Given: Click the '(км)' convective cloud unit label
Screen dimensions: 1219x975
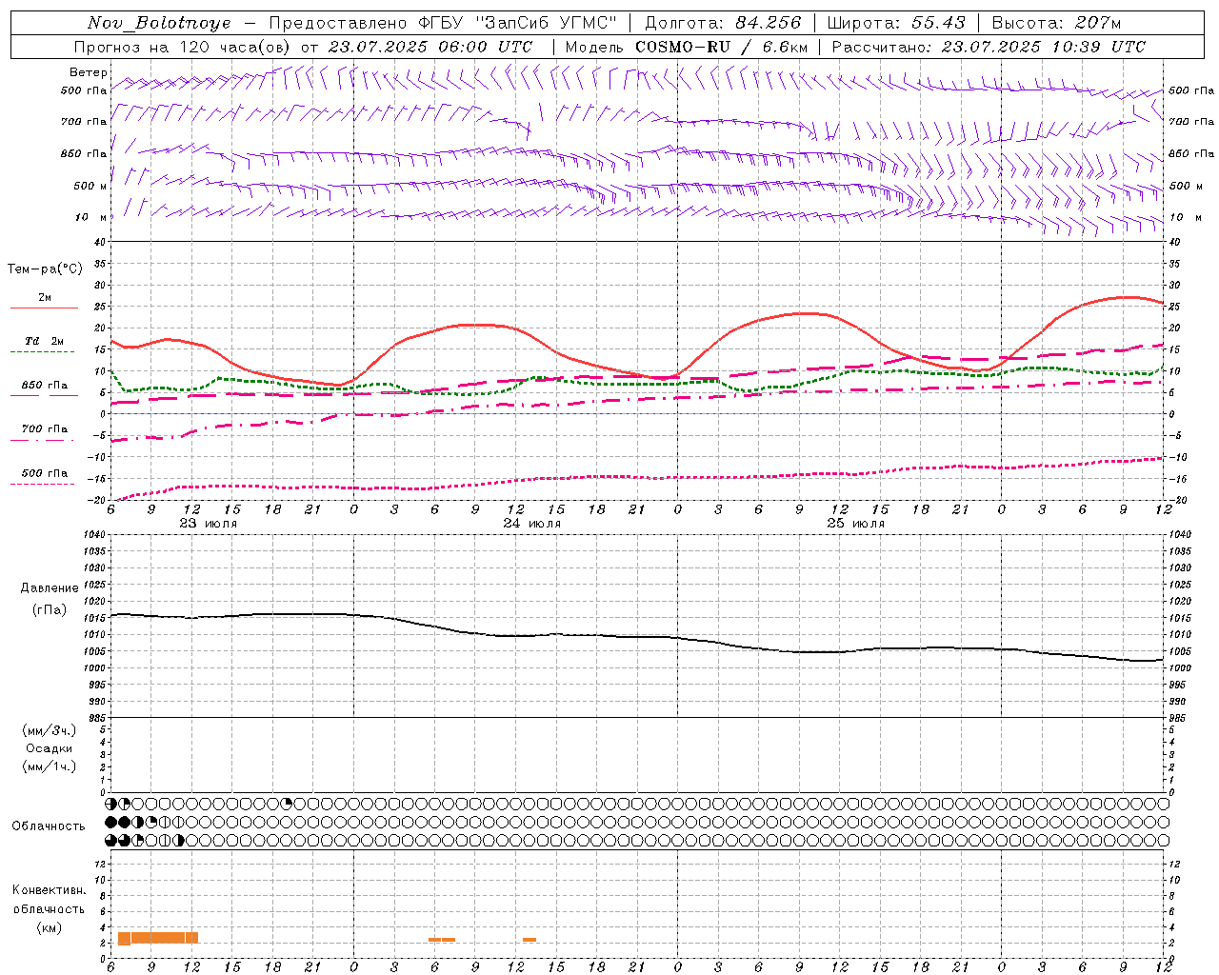Looking at the screenshot, I should click(x=50, y=927).
